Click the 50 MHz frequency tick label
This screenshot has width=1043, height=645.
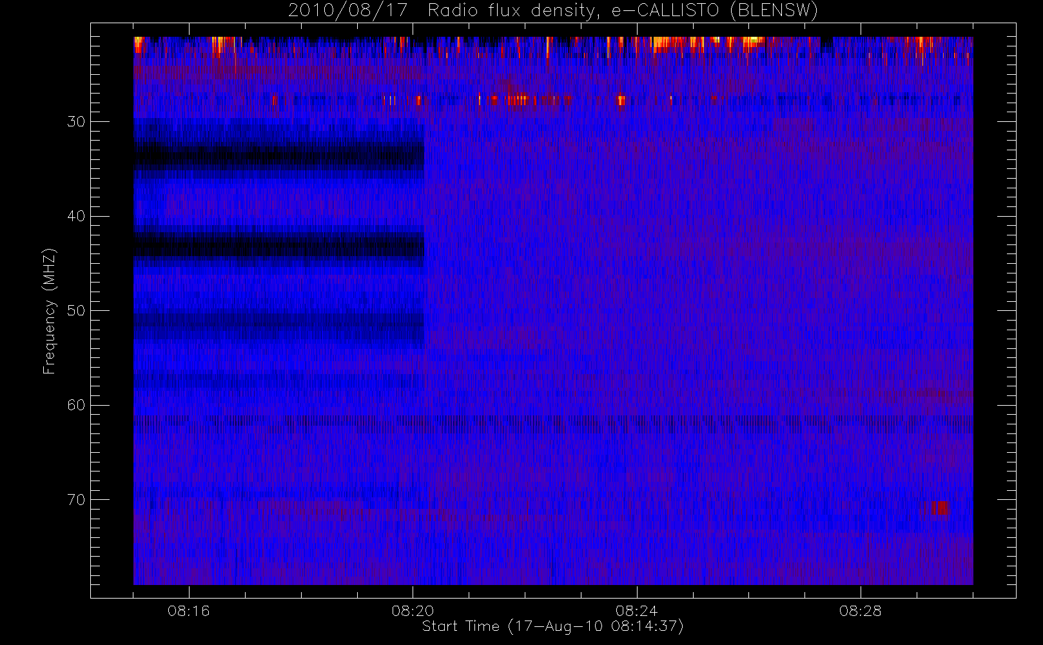[76, 310]
